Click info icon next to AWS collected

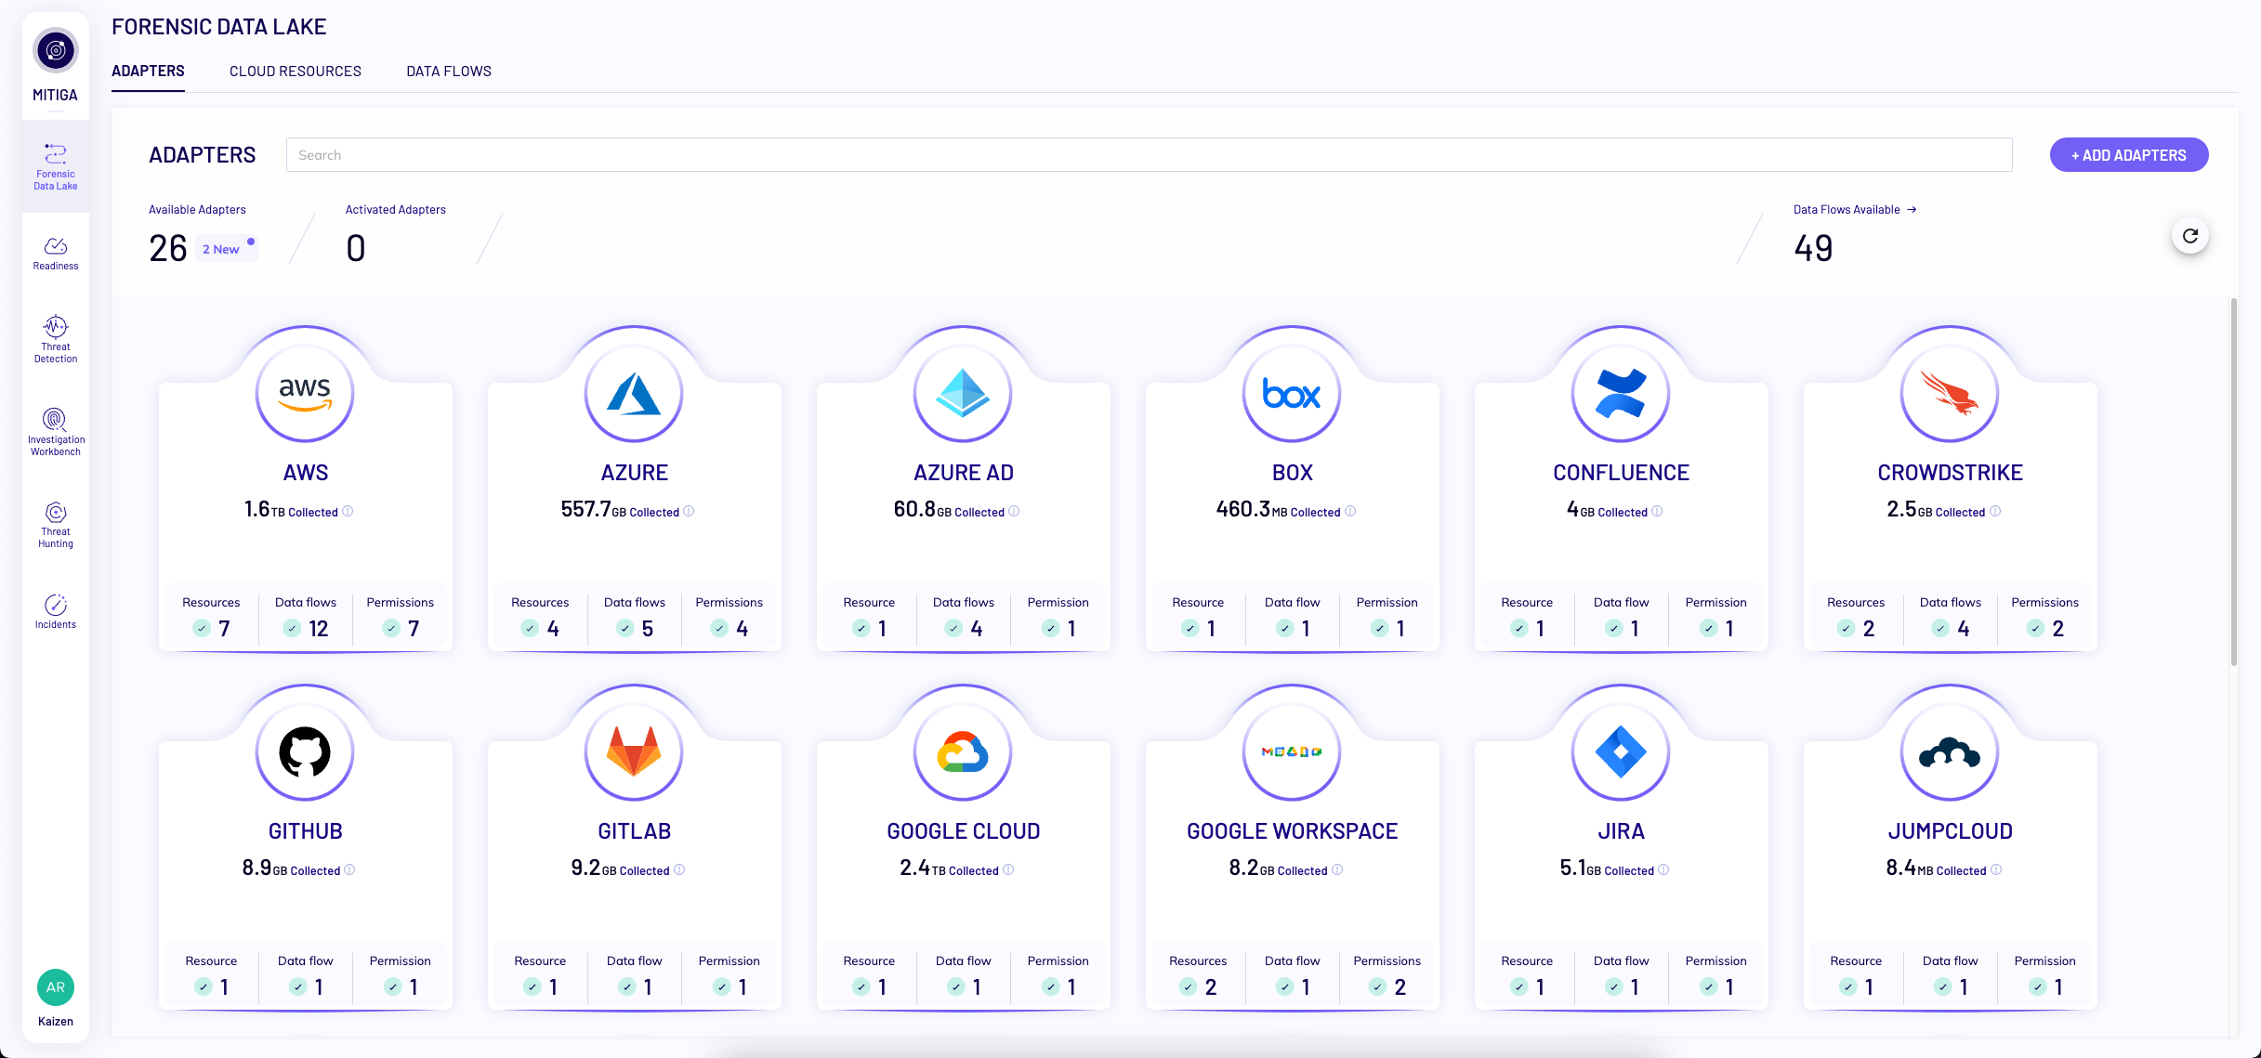point(348,511)
